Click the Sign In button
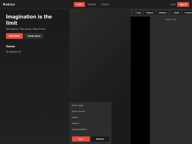The width and height of the screenshot is (192, 144). pos(183,5)
